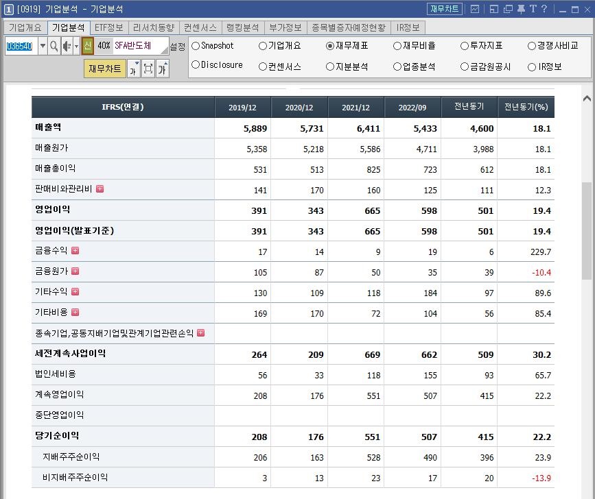Viewport: 595px width, 499px height.
Task: Open the top 컨센서스 tab
Action: pos(200,27)
